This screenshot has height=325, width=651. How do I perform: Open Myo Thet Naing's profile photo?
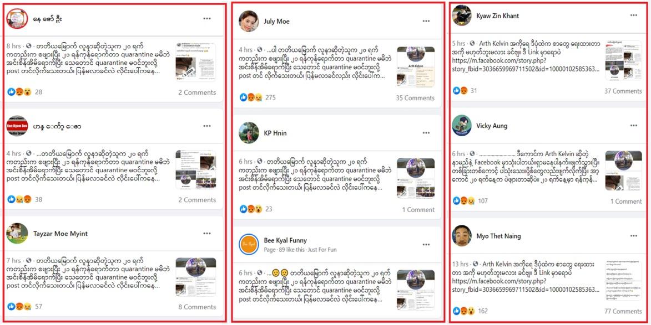[x=462, y=235]
